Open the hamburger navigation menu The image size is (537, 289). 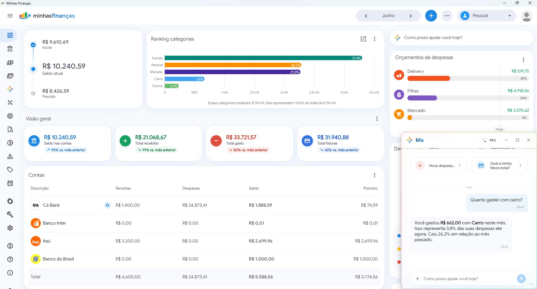point(10,16)
